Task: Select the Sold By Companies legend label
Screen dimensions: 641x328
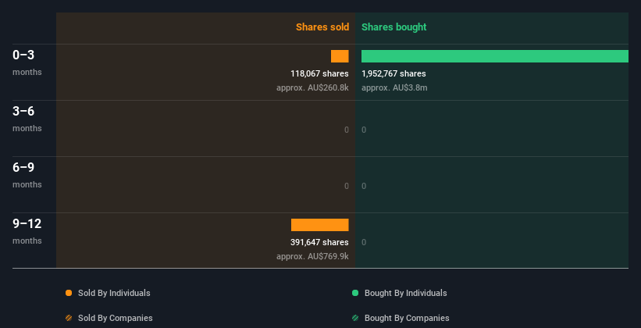Action: 116,318
